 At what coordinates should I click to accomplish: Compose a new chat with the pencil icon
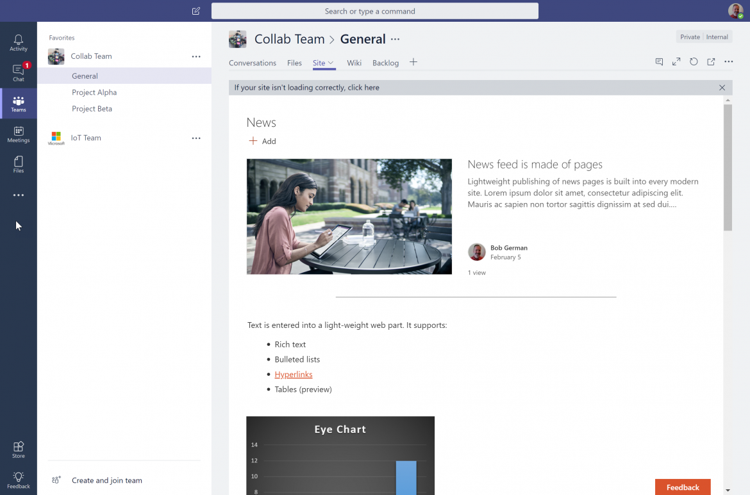[196, 11]
